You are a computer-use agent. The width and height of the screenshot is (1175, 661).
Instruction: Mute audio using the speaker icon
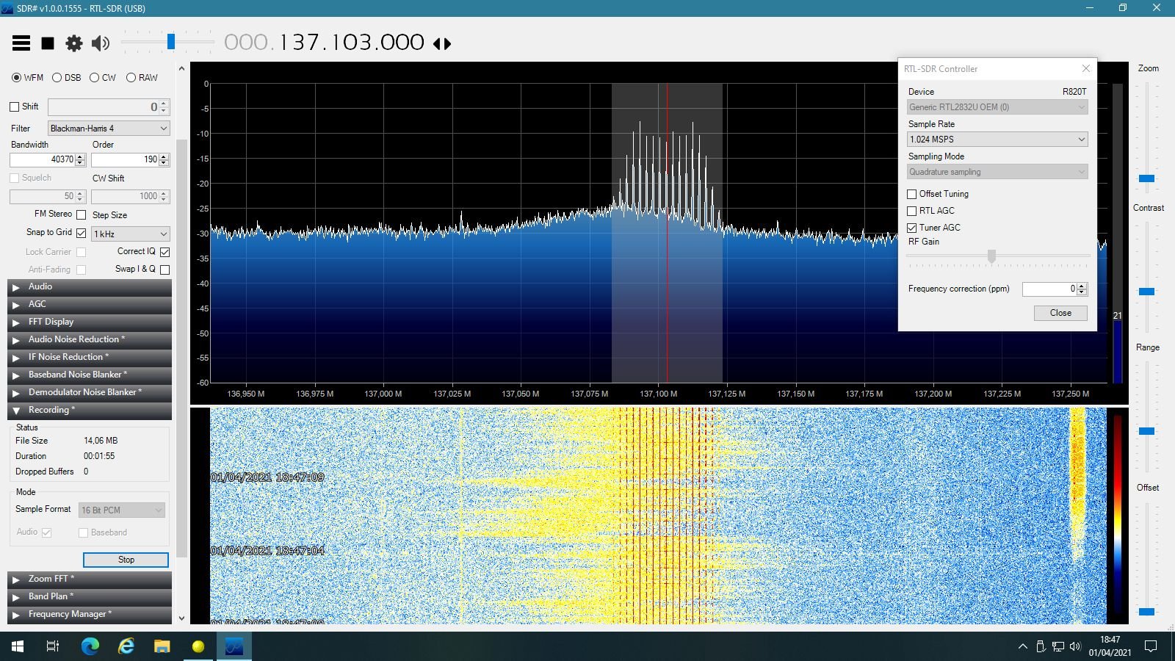pyautogui.click(x=101, y=43)
